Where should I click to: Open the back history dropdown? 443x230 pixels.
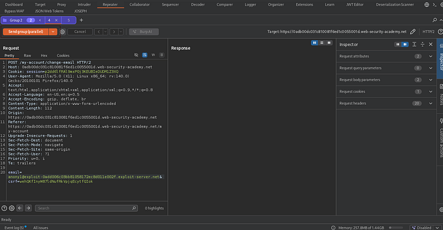click(106, 32)
